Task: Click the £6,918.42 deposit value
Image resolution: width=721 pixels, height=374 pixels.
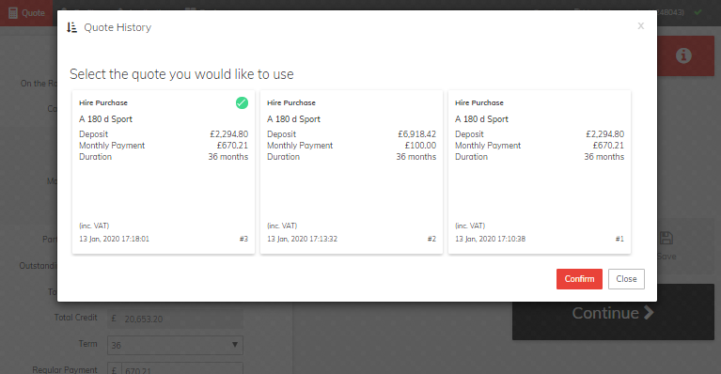Action: coord(416,134)
